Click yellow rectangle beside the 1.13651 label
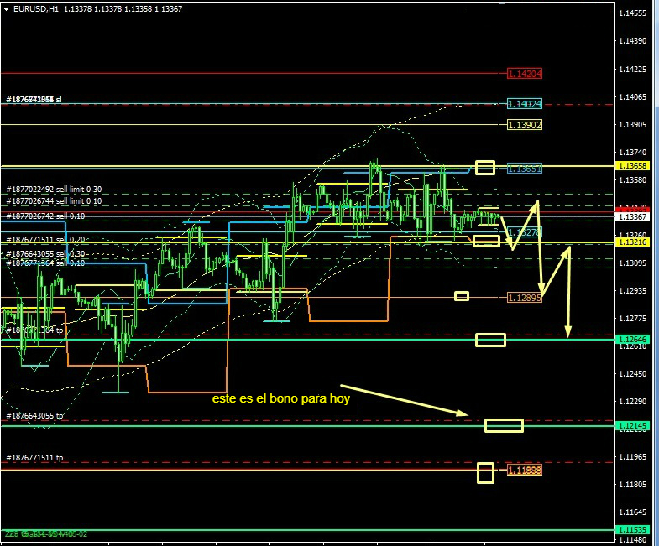 [485, 168]
